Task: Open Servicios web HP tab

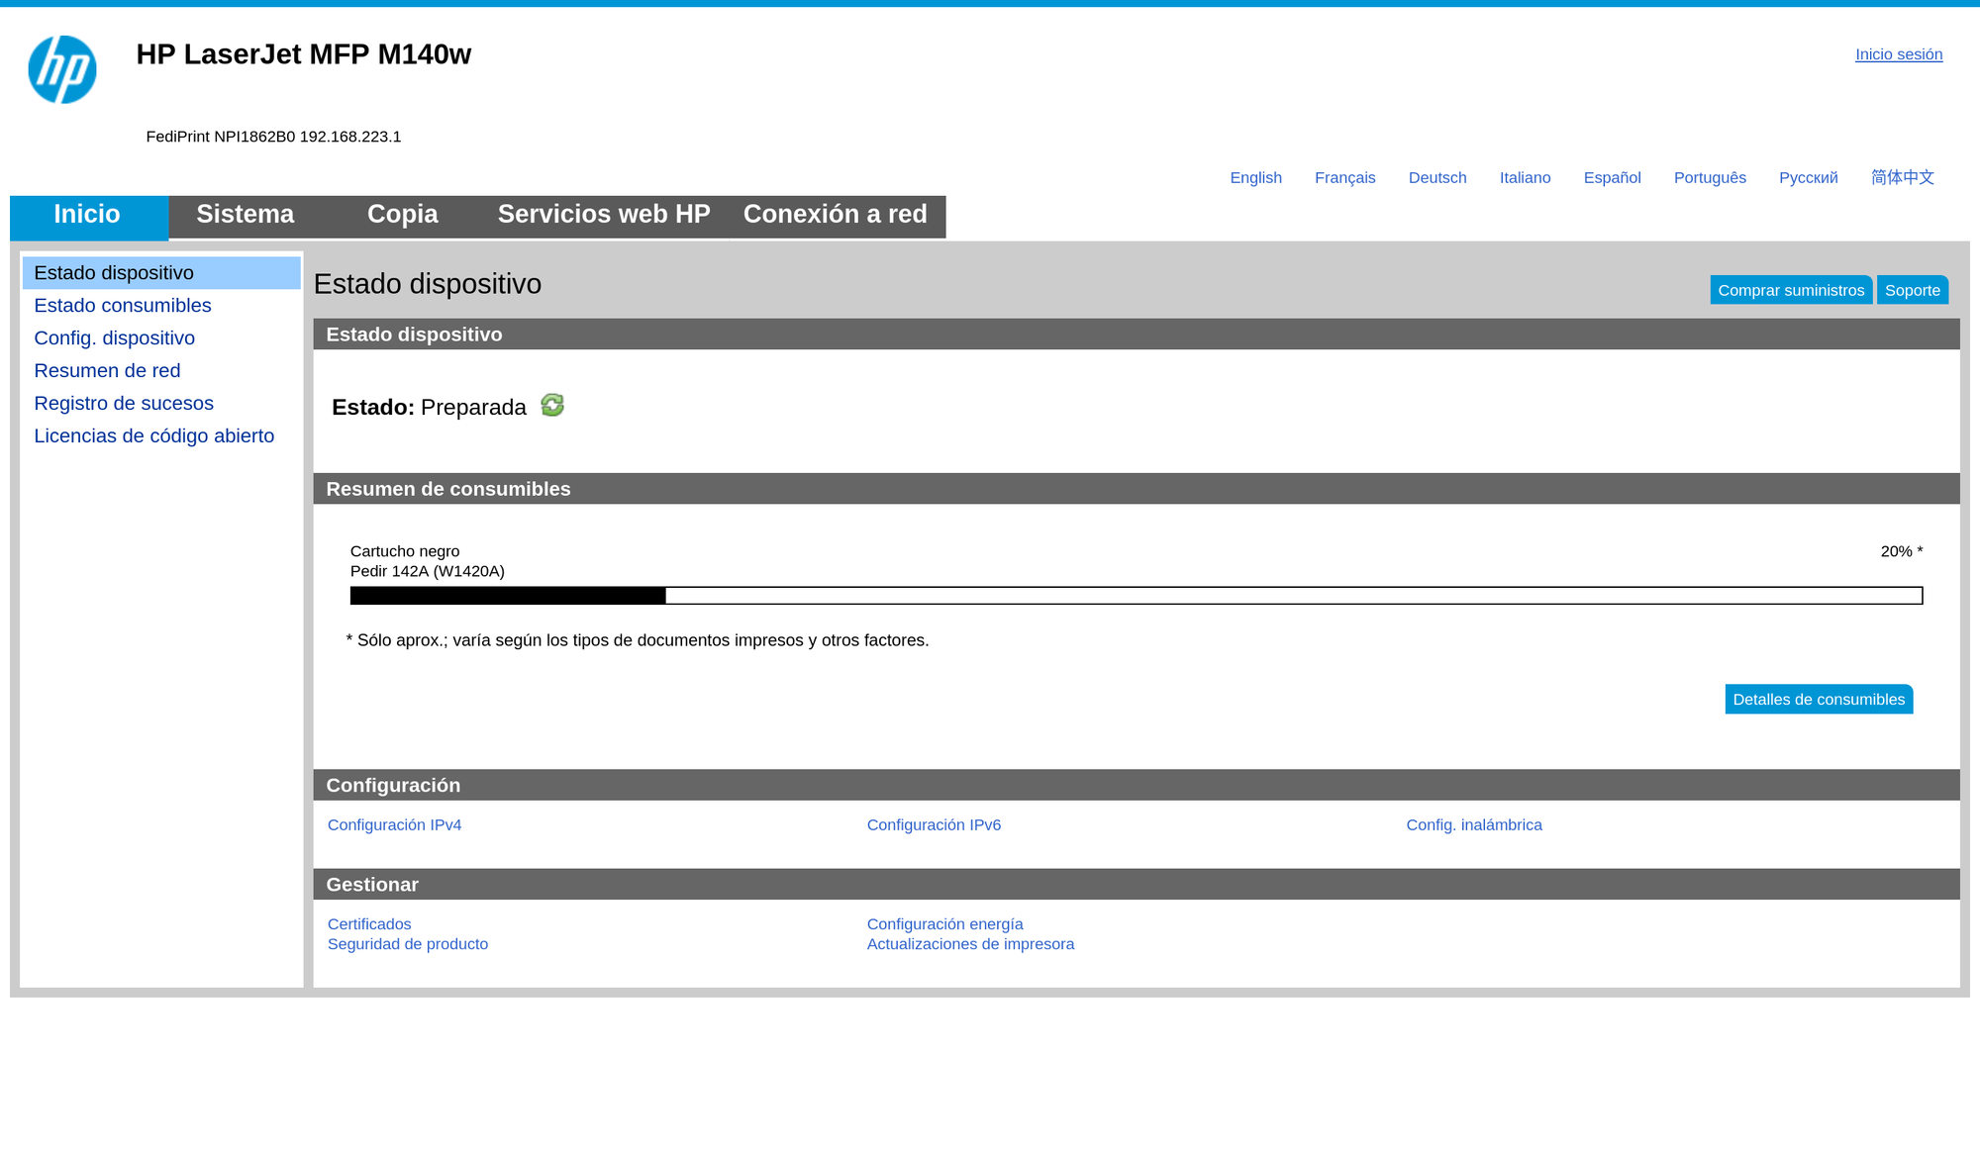Action: pos(603,215)
